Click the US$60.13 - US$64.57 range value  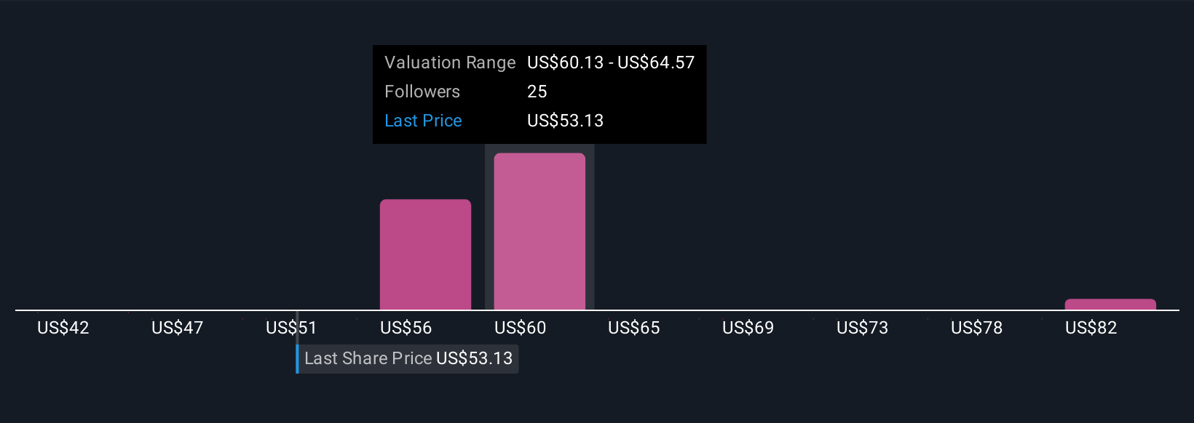click(611, 63)
